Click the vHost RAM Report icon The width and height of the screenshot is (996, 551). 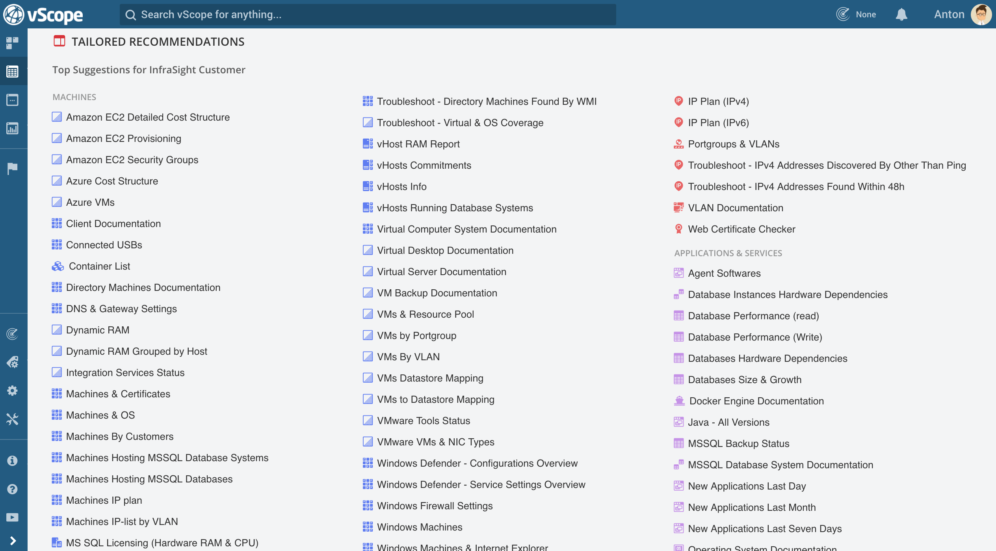[x=368, y=144]
